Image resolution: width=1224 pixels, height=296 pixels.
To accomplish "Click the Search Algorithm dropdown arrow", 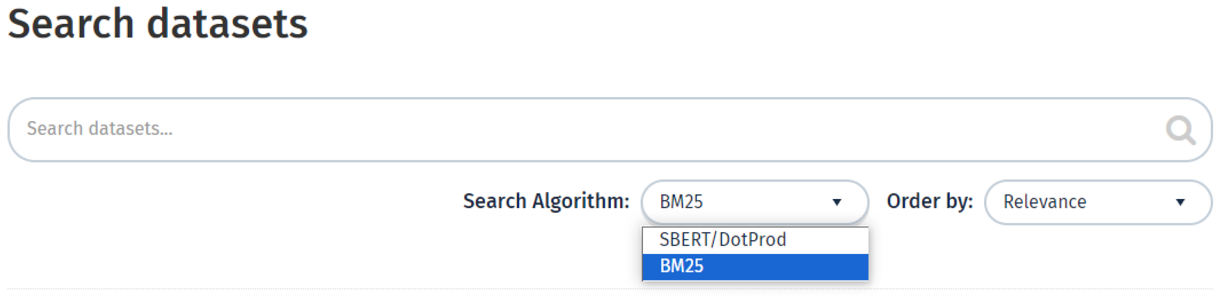I will pos(837,202).
